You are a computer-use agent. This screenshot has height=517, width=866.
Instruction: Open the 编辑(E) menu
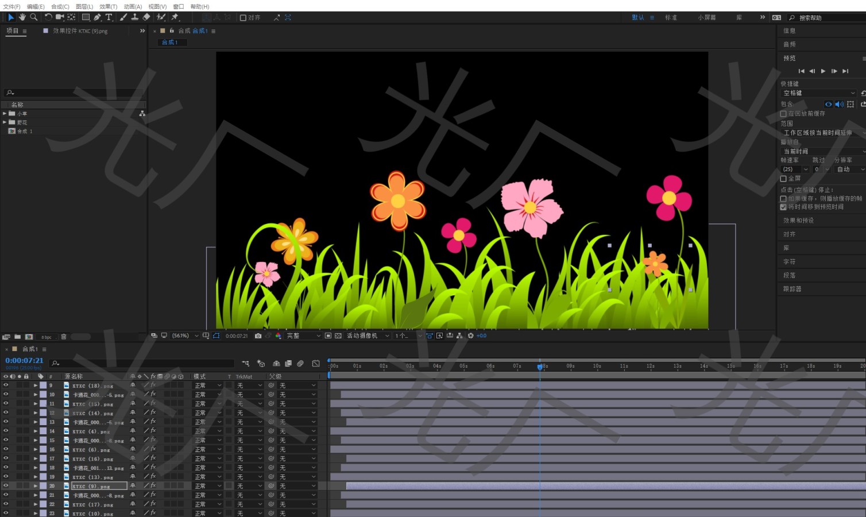pos(36,6)
